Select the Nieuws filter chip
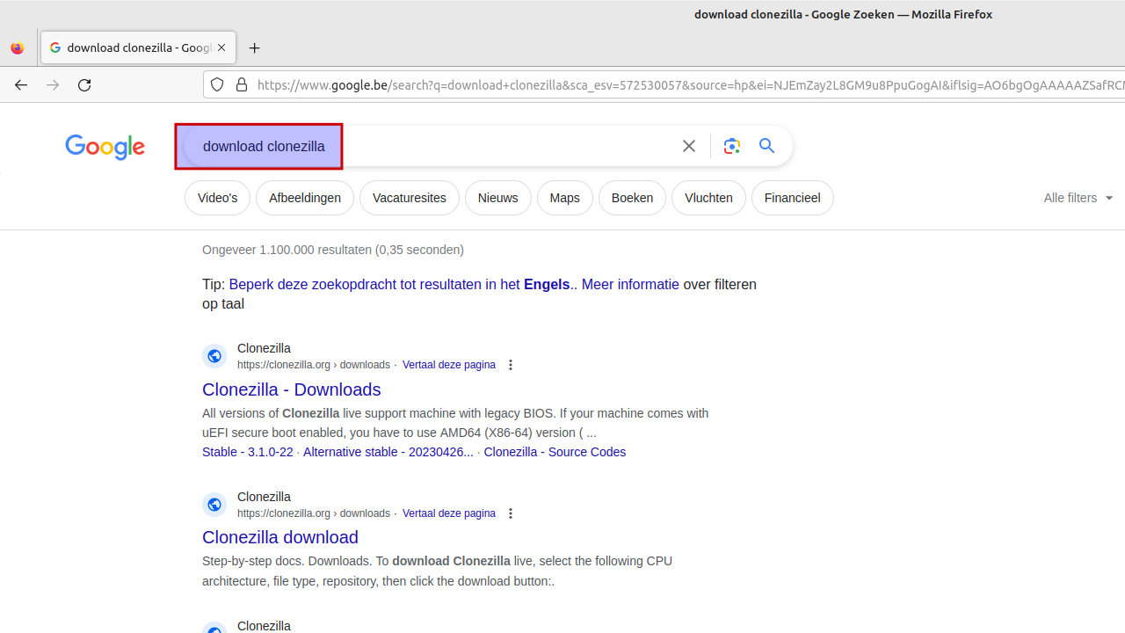Image resolution: width=1125 pixels, height=633 pixels. point(498,198)
